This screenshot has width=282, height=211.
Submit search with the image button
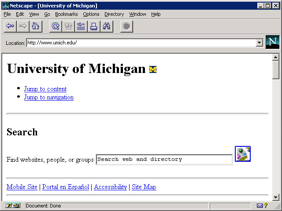coord(243,154)
